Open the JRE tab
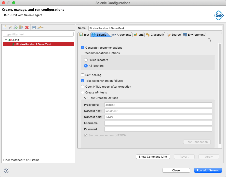 (139, 35)
